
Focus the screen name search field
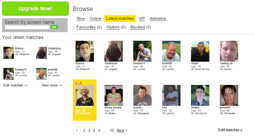coord(27,27)
